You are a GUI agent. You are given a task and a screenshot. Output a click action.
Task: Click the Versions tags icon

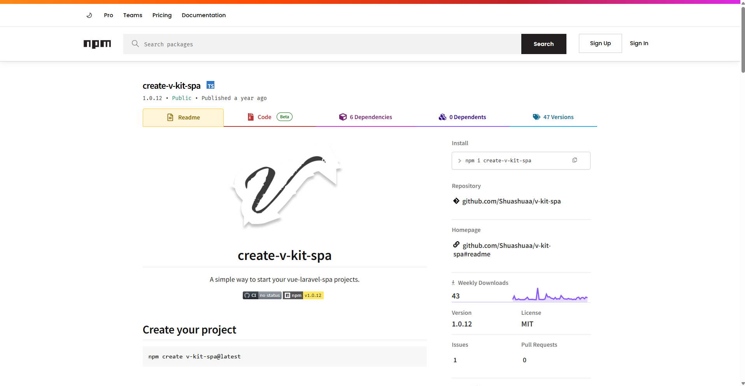(x=536, y=117)
